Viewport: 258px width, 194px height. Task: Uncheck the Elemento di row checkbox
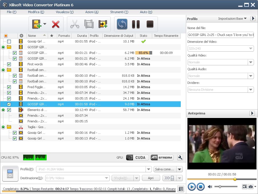click(9, 110)
